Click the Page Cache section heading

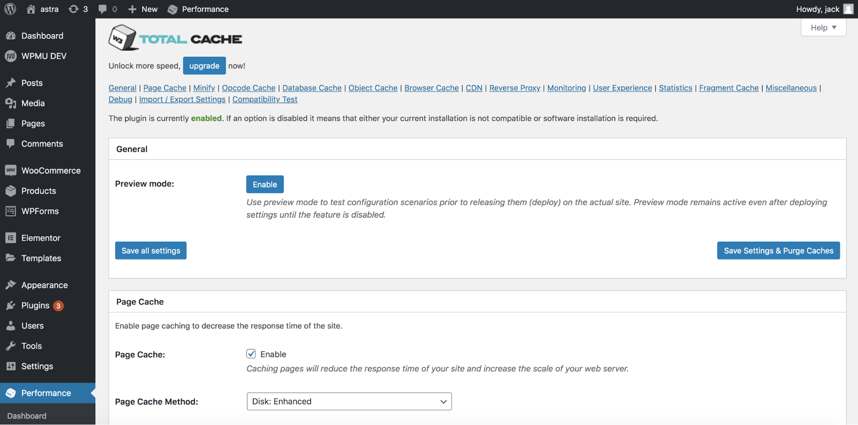click(x=140, y=301)
